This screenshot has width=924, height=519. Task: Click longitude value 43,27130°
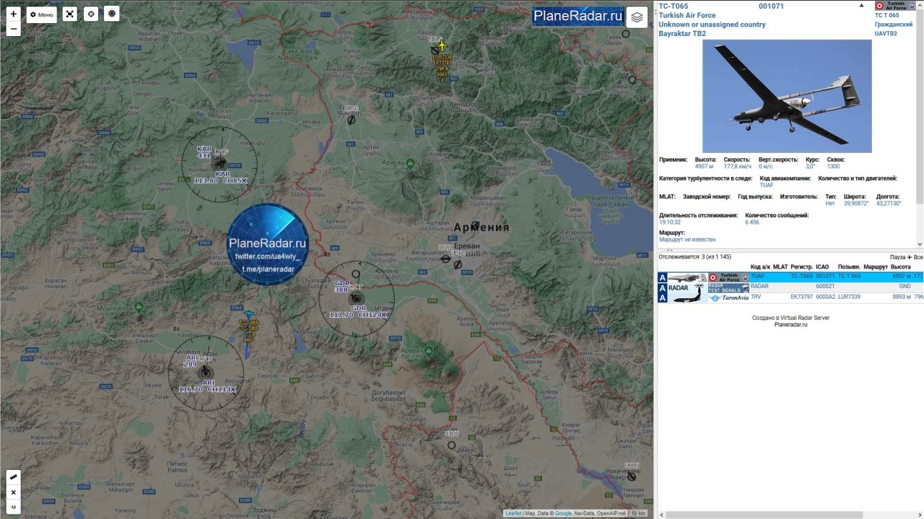[x=888, y=204]
